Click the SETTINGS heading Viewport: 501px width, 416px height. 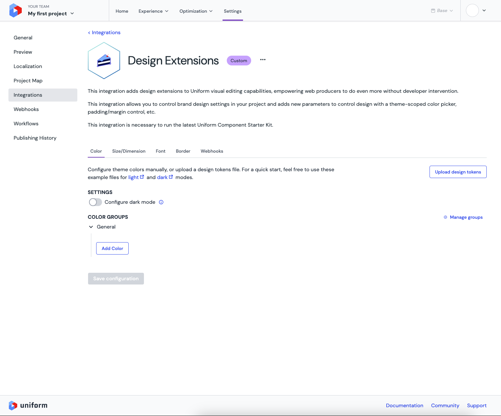point(100,192)
